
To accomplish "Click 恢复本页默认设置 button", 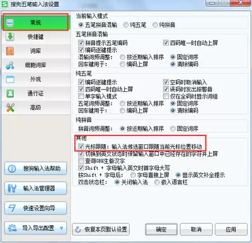I will click(101, 230).
